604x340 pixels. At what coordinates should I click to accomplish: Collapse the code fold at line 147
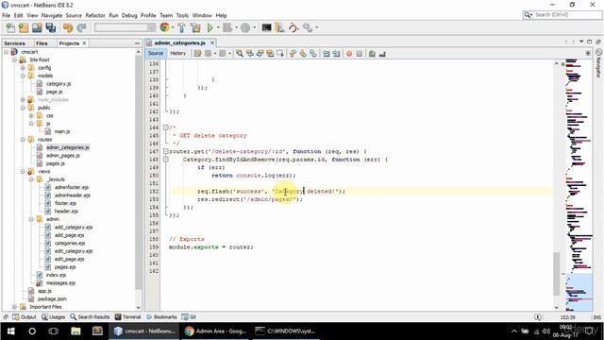166,151
